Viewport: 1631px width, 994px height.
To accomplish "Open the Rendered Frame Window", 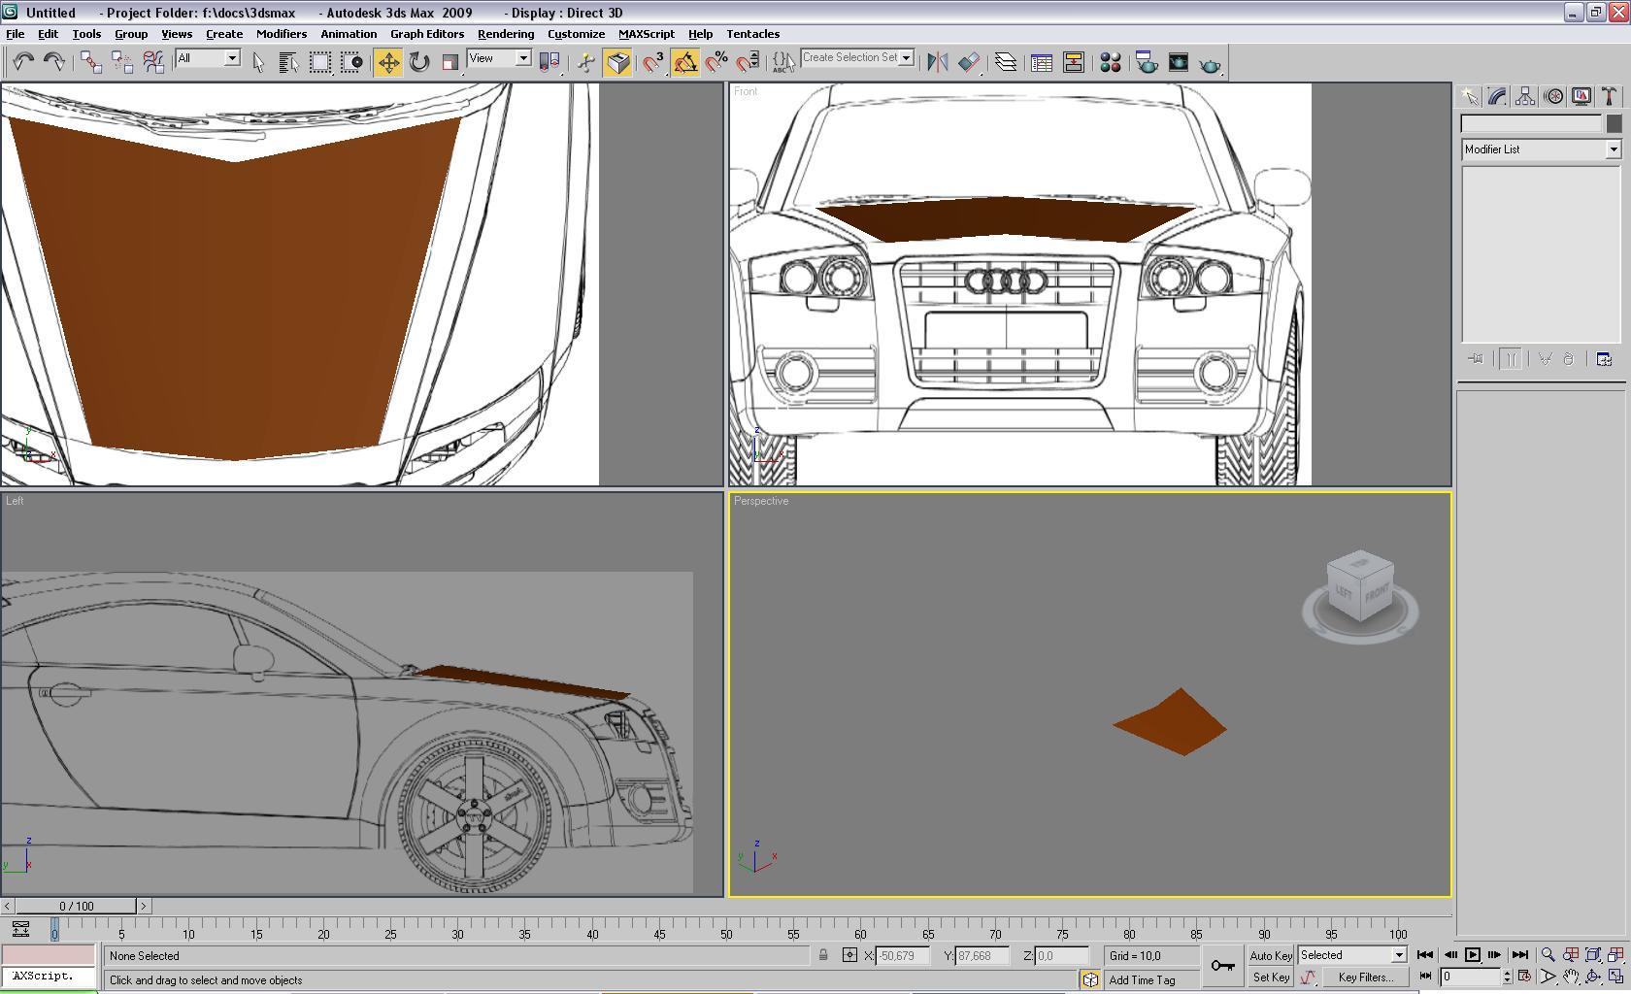I will [x=1179, y=62].
